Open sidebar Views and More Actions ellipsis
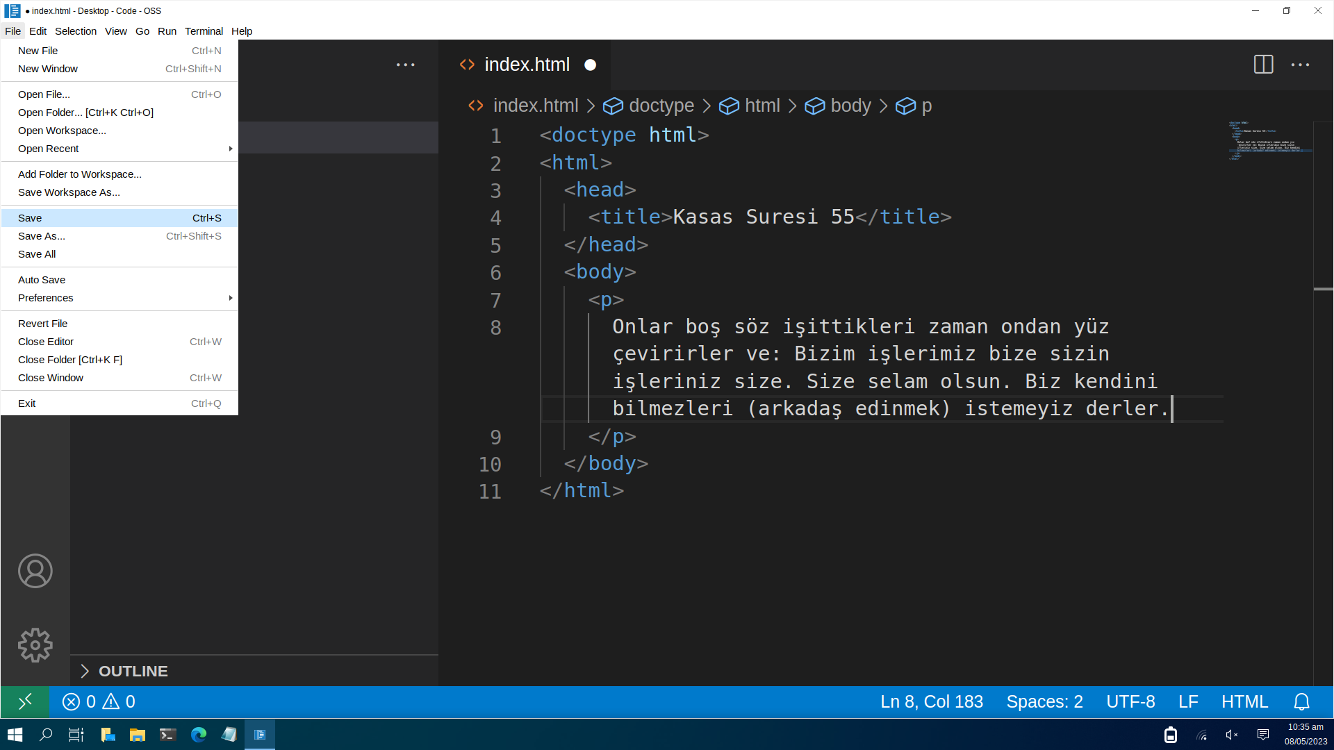Image resolution: width=1334 pixels, height=750 pixels. (405, 65)
